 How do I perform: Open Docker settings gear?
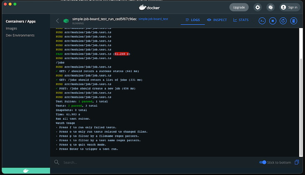pyautogui.click(x=257, y=7)
